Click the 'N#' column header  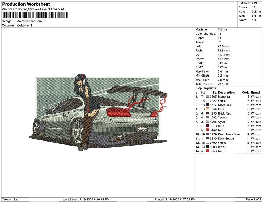(x=203, y=92)
